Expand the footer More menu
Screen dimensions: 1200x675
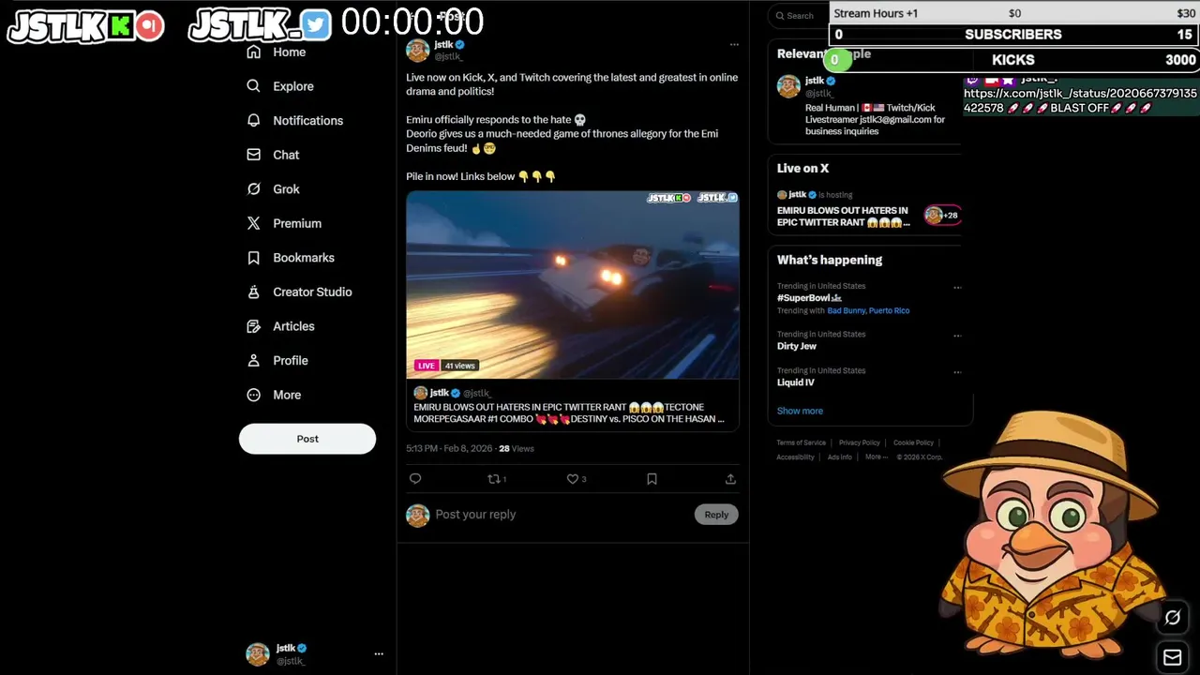(876, 457)
